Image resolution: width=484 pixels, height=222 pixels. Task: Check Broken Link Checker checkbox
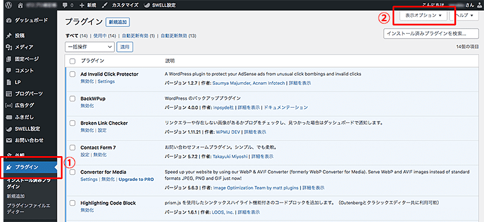(73, 123)
